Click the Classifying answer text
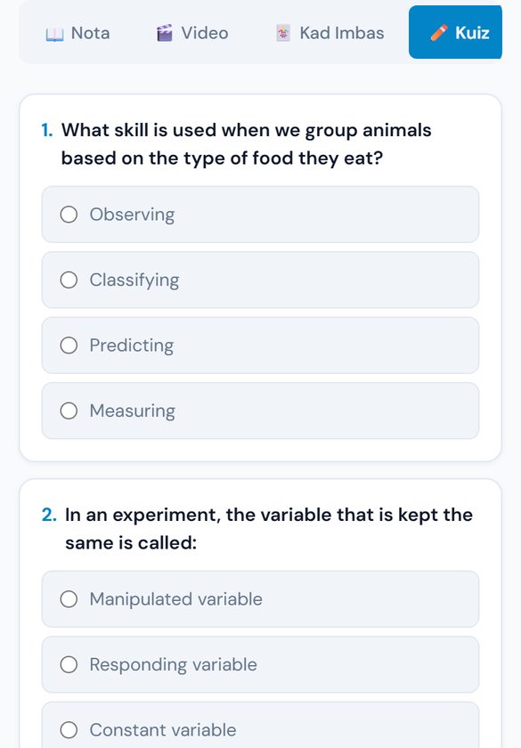Screen dimensions: 521x748 pos(134,280)
